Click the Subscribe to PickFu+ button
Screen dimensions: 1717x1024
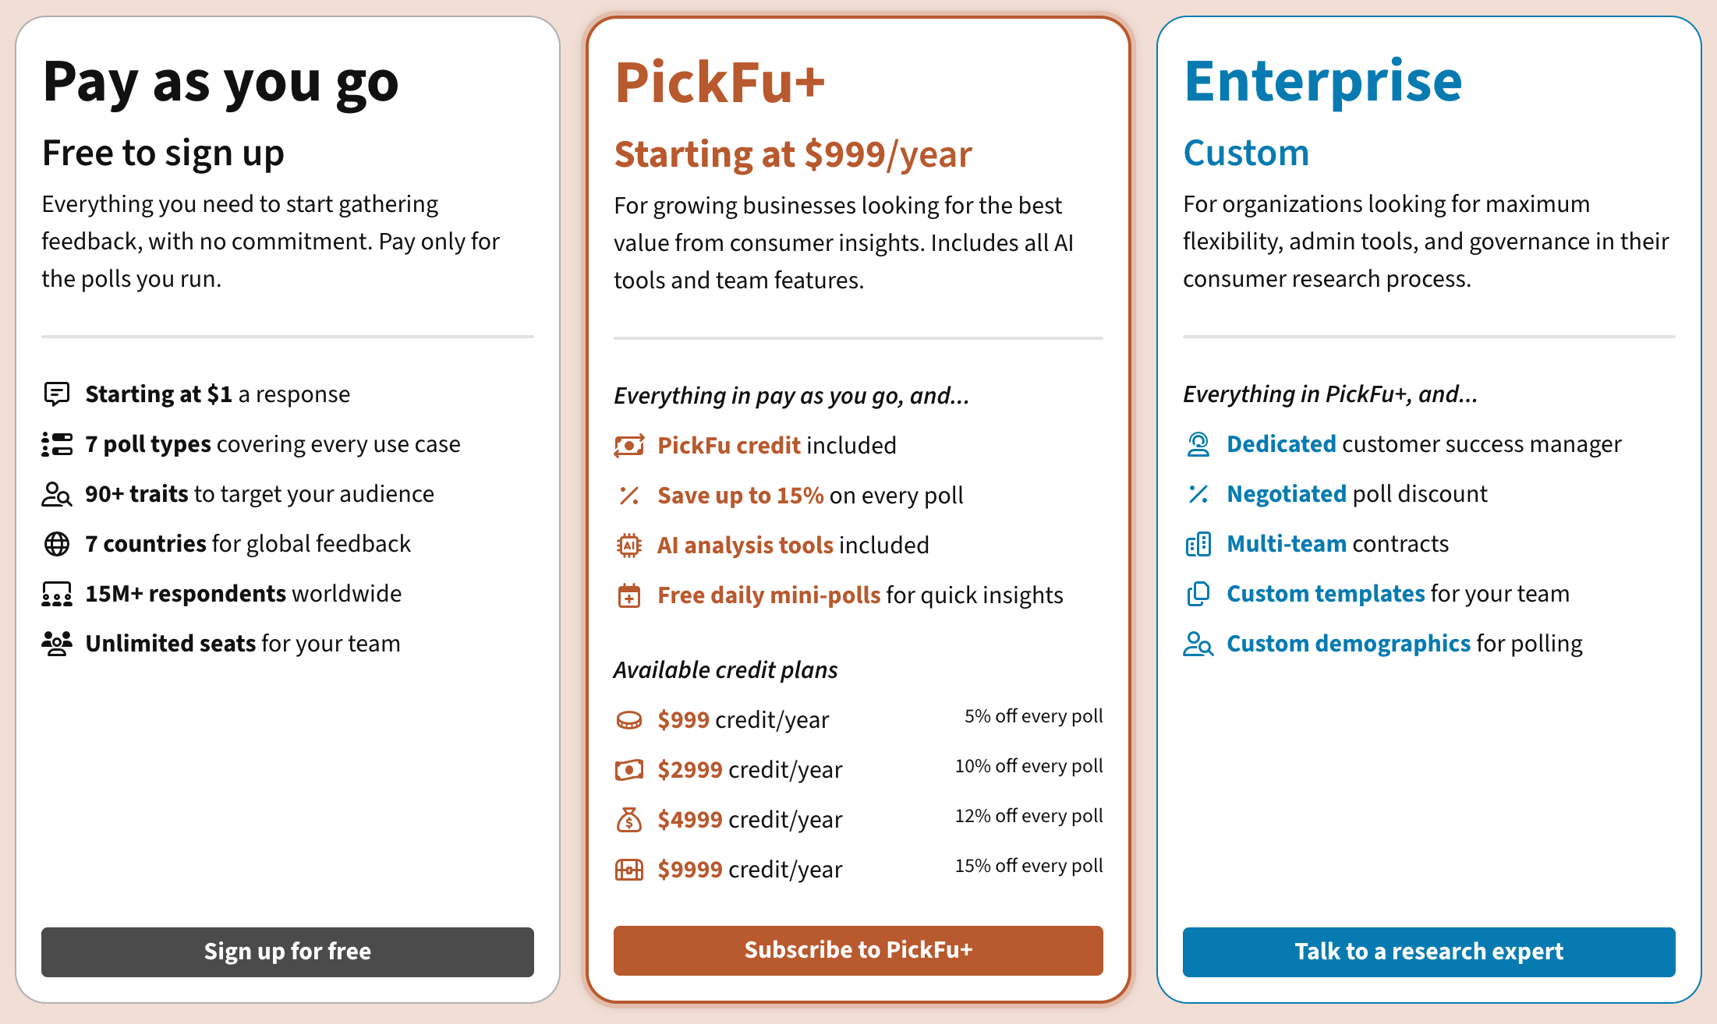[858, 950]
